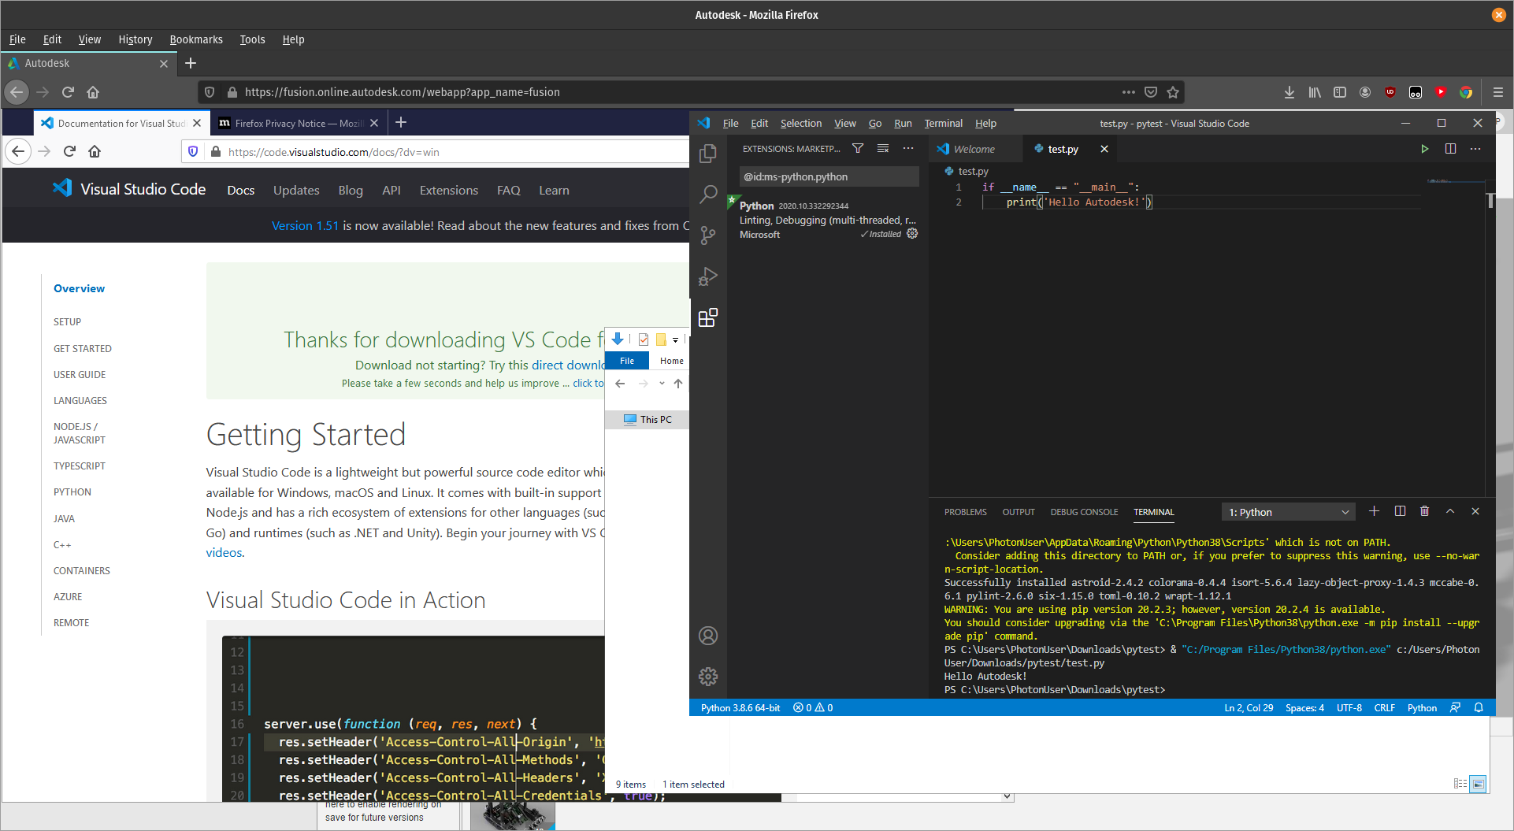Open the Firefox hamburger menu
The image size is (1514, 831).
(x=1498, y=92)
